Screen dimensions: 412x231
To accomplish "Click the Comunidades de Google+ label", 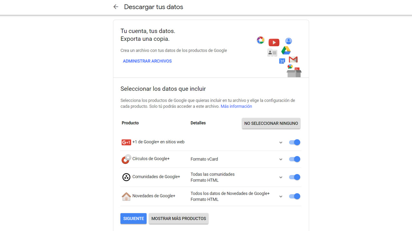I will coord(156,176).
